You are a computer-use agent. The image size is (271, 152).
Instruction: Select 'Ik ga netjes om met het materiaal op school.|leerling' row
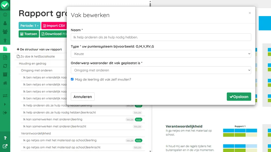coord(83,140)
